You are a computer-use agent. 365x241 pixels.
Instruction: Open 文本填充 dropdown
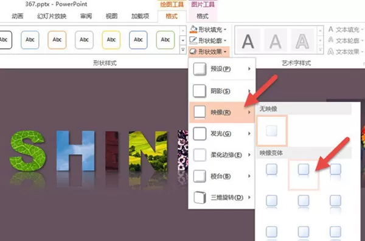click(x=346, y=30)
